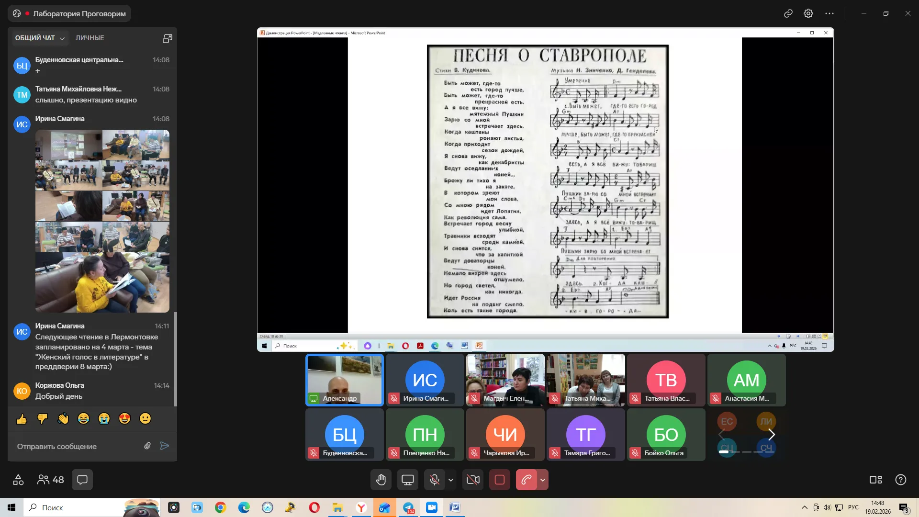This screenshot has width=919, height=517.
Task: Send the crying face reaction
Action: (104, 419)
